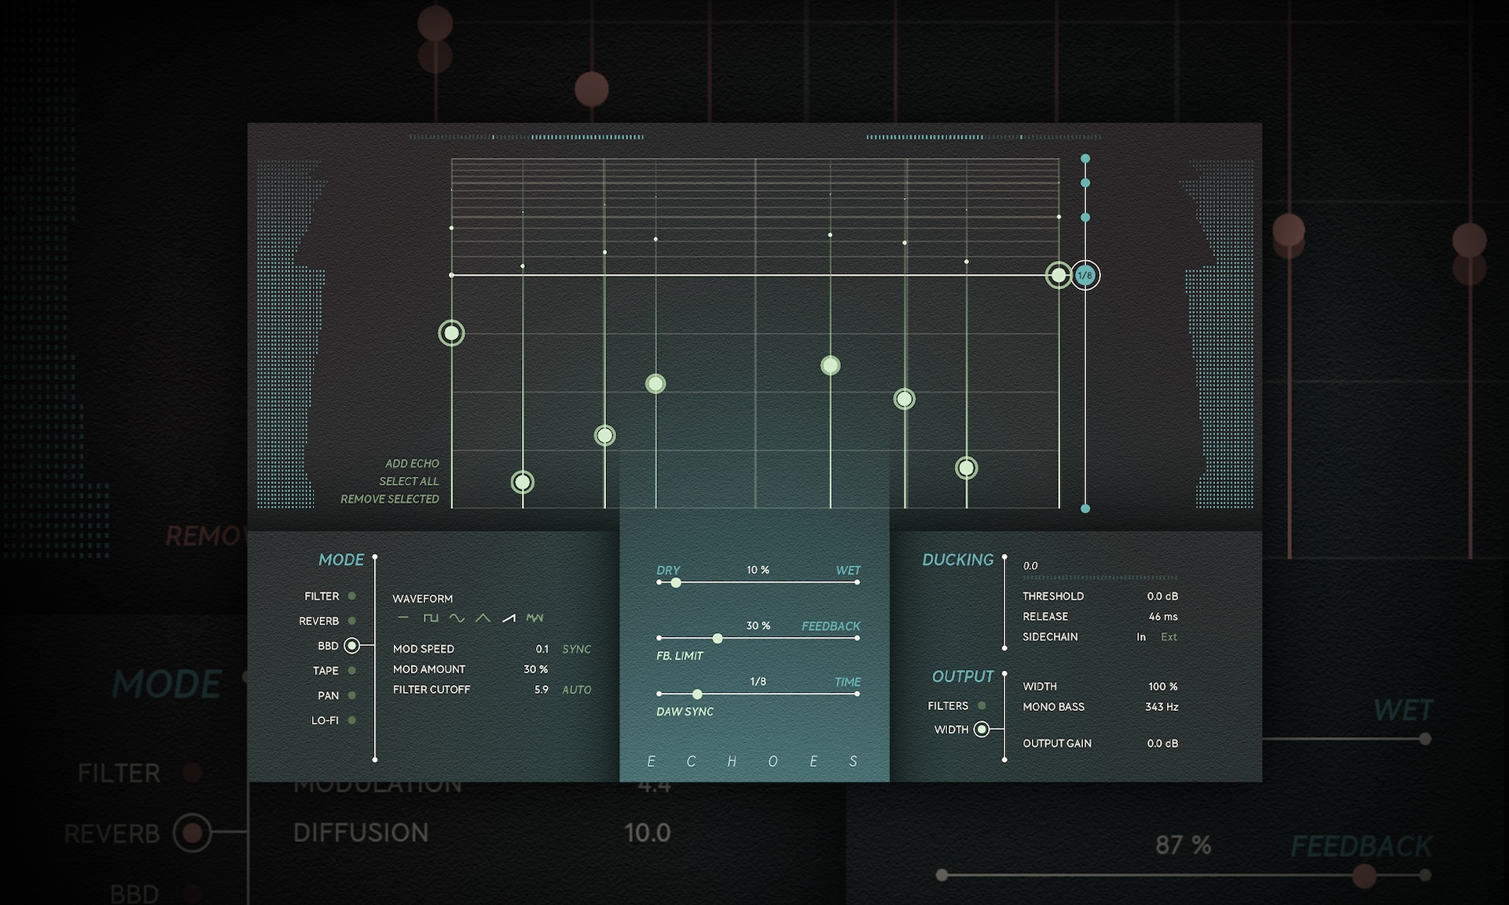
Task: Toggle Mod Speed SYNC
Action: (x=576, y=649)
